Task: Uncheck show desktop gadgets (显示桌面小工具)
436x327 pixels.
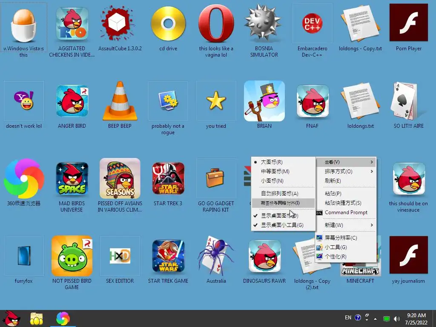Action: coord(283,225)
